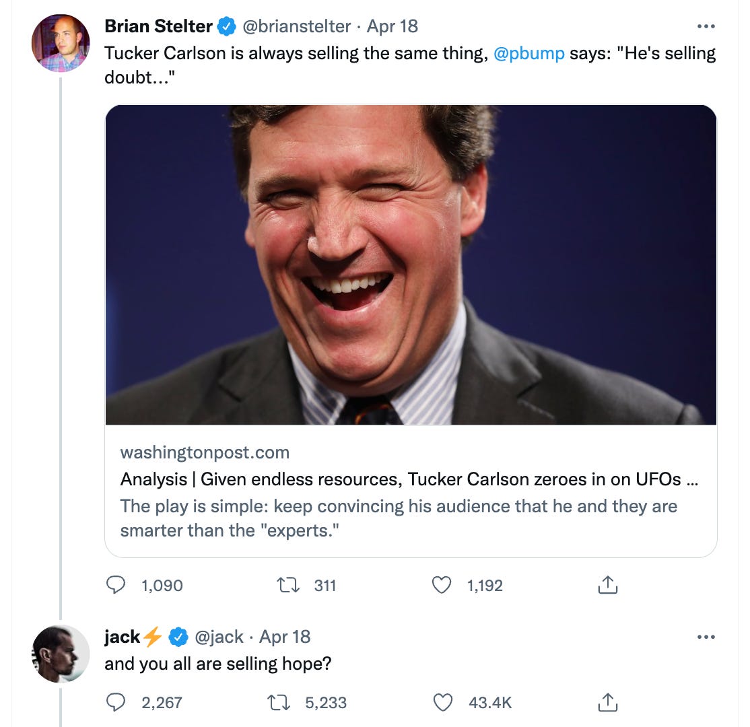Open more options on Brian Stelter's tweet

(706, 26)
